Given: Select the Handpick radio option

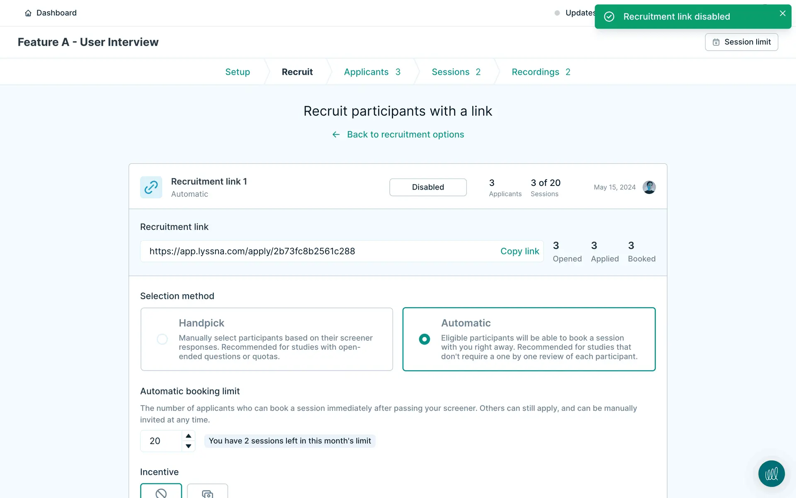Looking at the screenshot, I should point(162,339).
